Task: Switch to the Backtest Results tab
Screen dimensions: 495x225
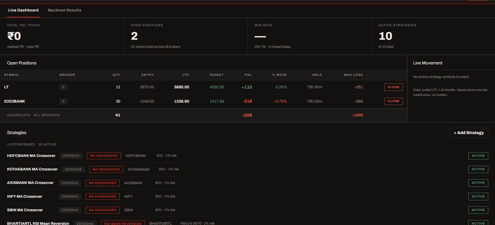Action: pyautogui.click(x=65, y=10)
